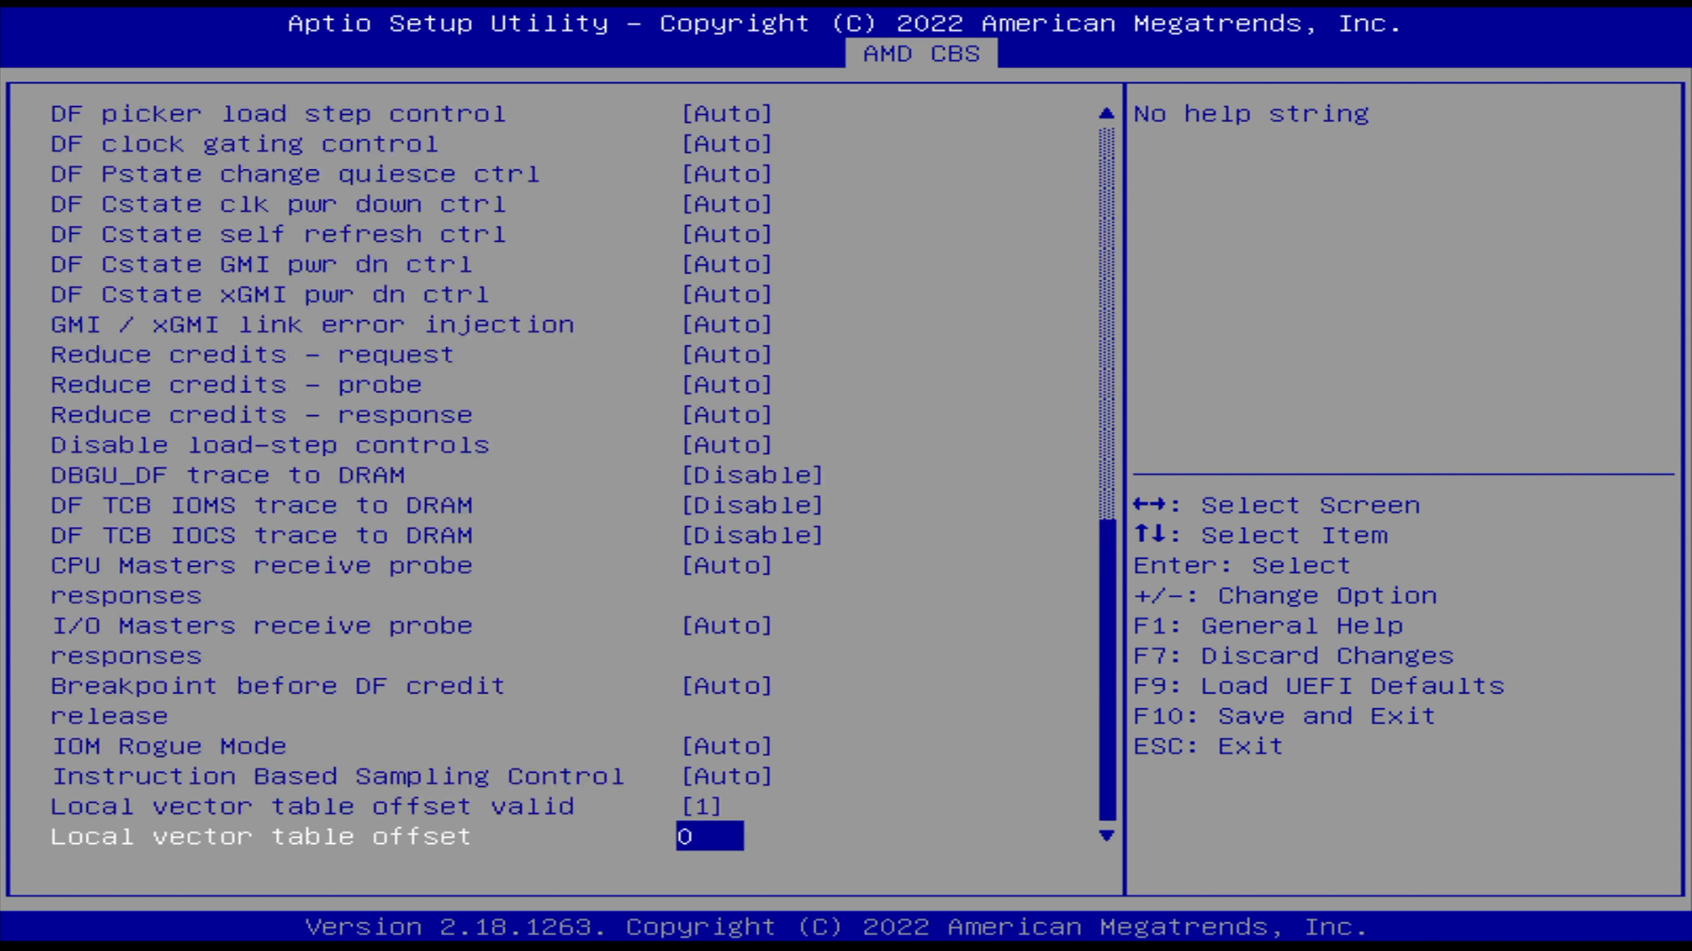Viewport: 1692px width, 951px height.
Task: Select DF Cstate xGMI pwr dn ctrl label
Action: [x=270, y=295]
